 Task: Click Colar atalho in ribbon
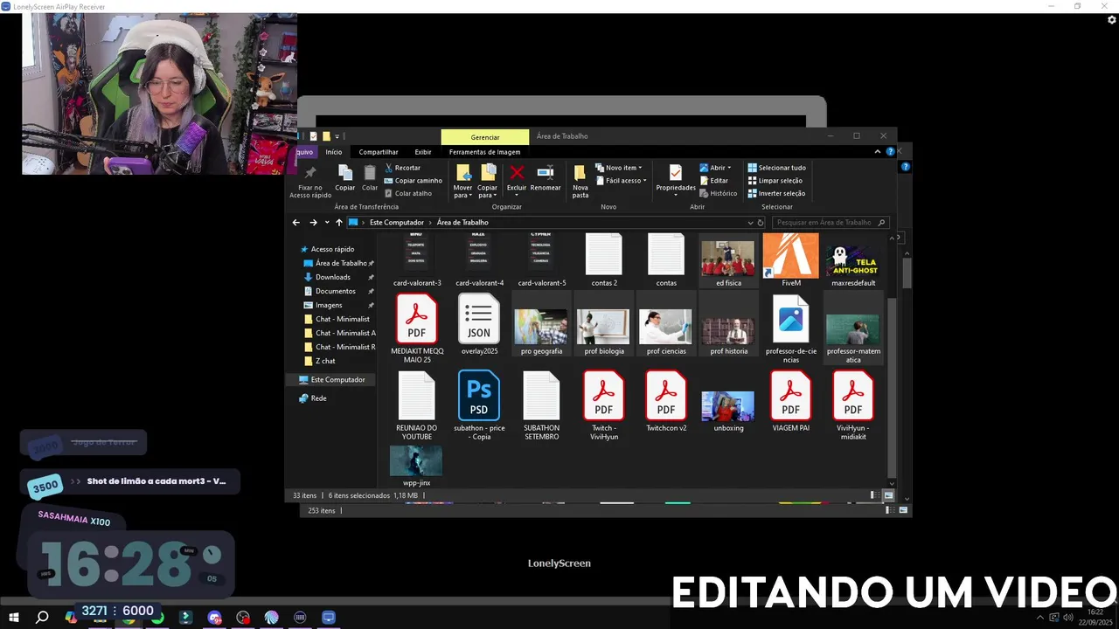(x=407, y=193)
